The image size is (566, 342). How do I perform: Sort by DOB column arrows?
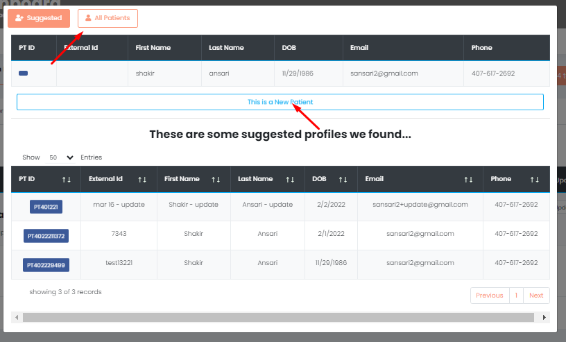pyautogui.click(x=343, y=180)
